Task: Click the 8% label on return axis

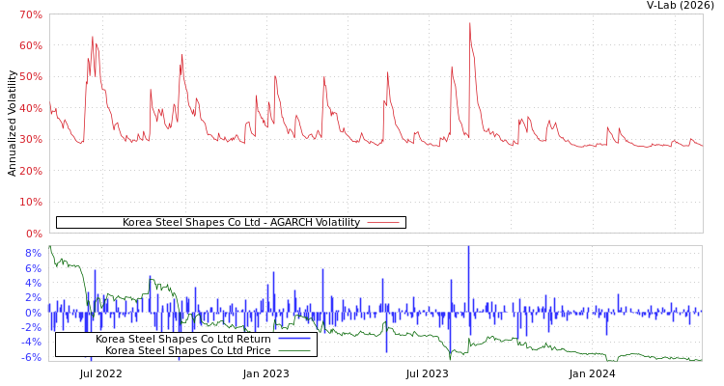Action: pyautogui.click(x=33, y=254)
